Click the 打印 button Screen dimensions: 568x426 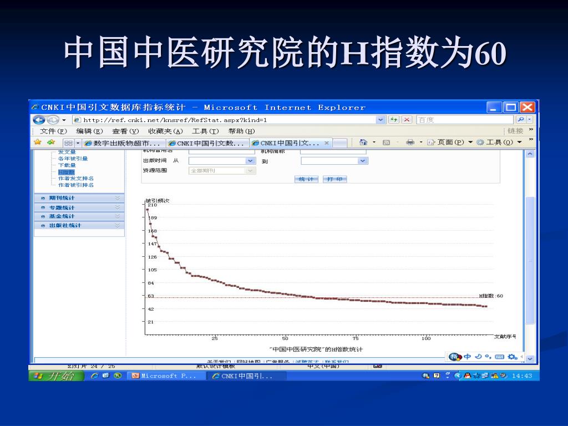334,179
